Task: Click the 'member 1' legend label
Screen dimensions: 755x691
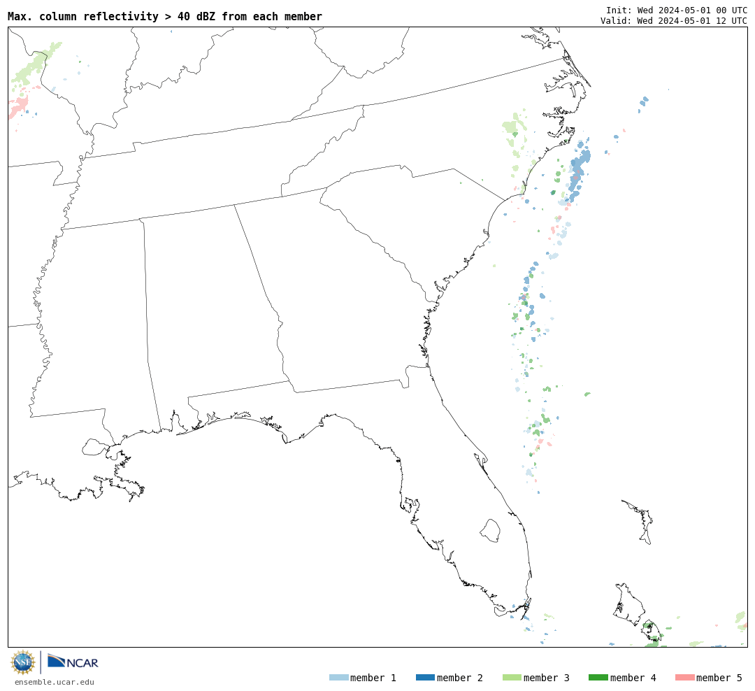Action: 373,678
